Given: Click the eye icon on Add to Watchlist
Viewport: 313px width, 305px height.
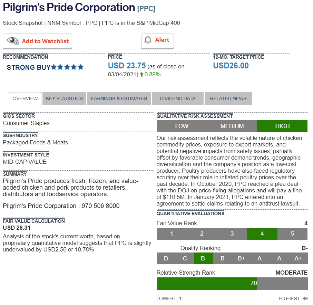Looking at the screenshot, I should [13, 41].
